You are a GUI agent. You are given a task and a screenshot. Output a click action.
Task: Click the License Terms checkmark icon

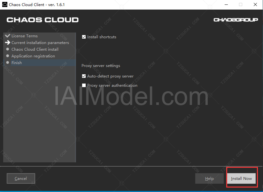(8, 36)
